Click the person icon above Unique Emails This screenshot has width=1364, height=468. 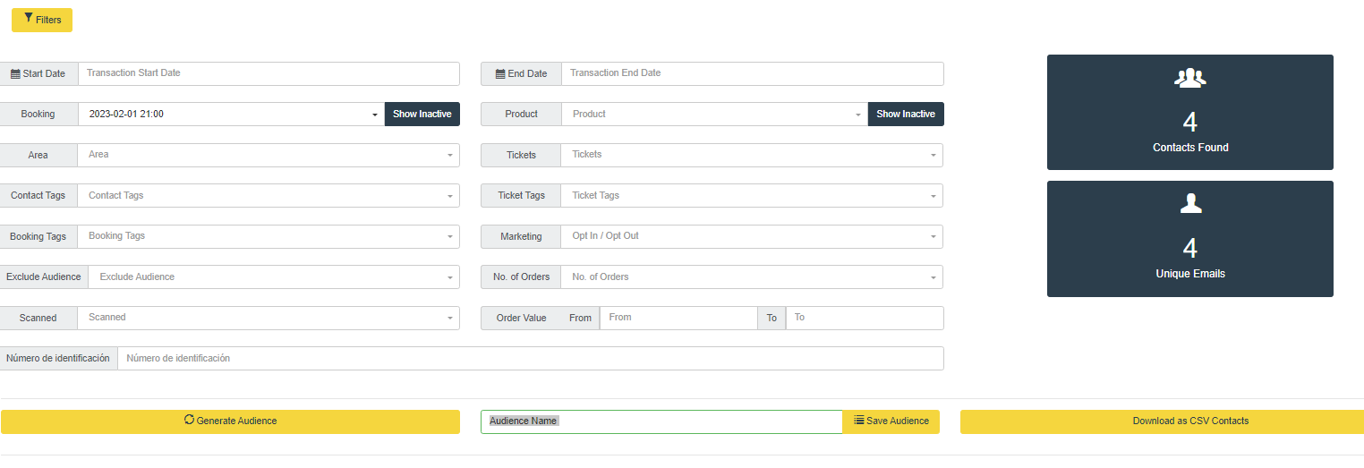click(1190, 204)
